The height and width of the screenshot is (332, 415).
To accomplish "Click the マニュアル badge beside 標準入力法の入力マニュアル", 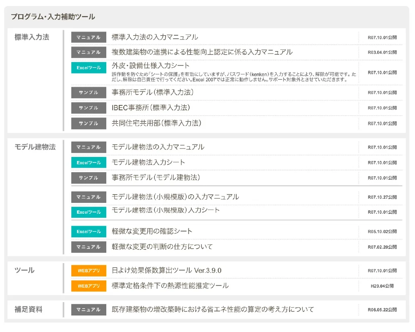I will [88, 37].
